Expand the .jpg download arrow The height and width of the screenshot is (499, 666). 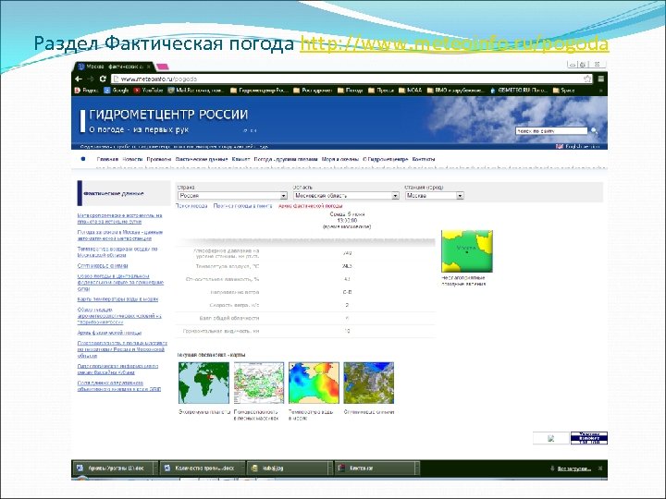pos(330,468)
